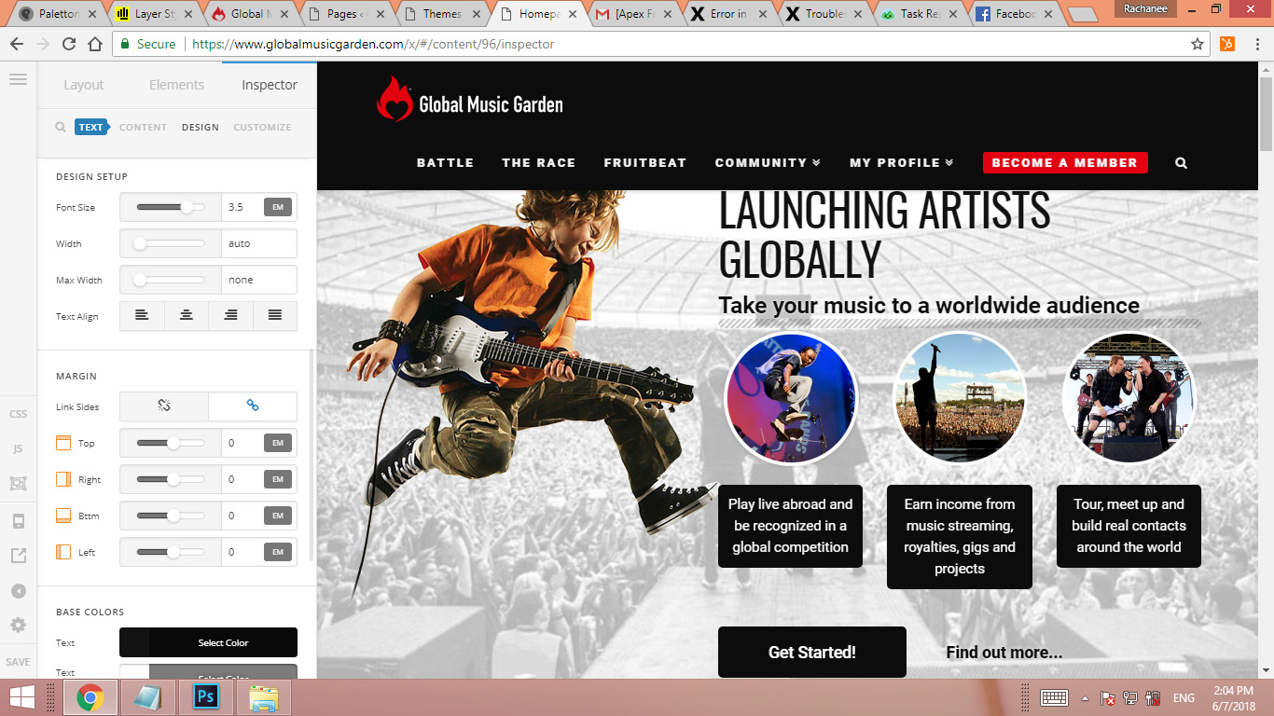Open the black Text Select Color swatch
Screen dimensions: 1274x716
[x=208, y=642]
